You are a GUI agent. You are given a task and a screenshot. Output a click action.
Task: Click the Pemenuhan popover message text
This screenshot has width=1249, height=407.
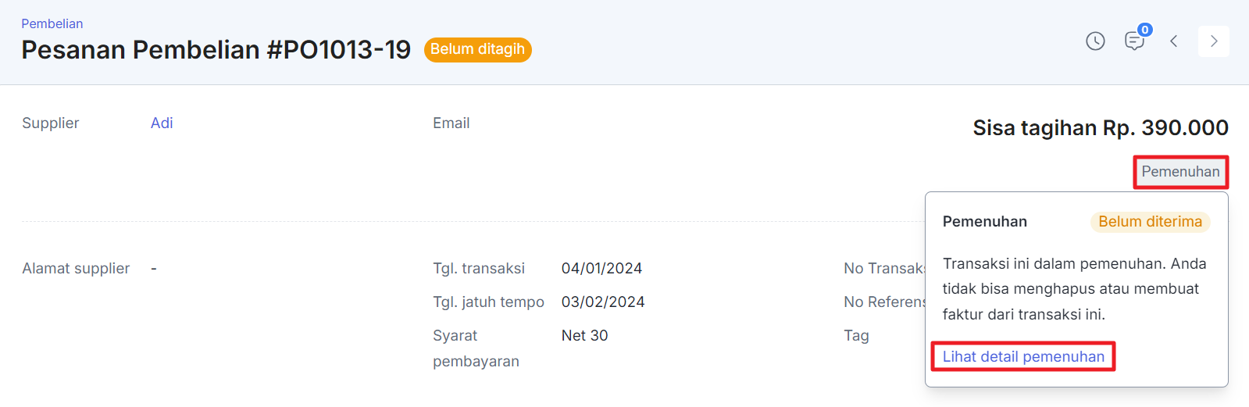coord(1074,289)
